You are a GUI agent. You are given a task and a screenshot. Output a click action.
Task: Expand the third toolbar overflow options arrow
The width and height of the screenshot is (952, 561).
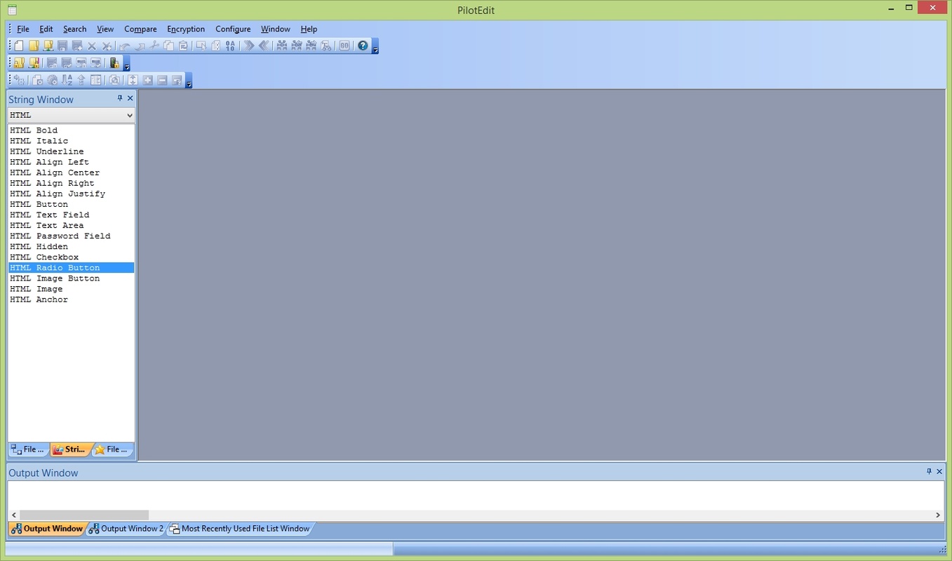189,81
